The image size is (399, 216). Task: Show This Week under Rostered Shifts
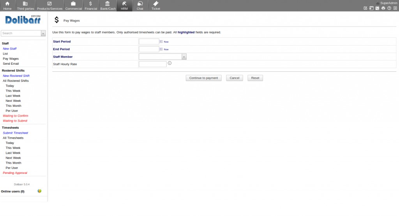coord(13,91)
